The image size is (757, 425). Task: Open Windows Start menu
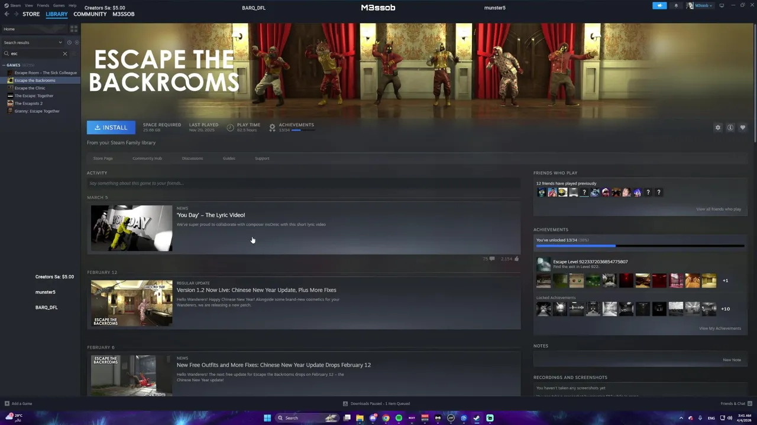(x=267, y=418)
